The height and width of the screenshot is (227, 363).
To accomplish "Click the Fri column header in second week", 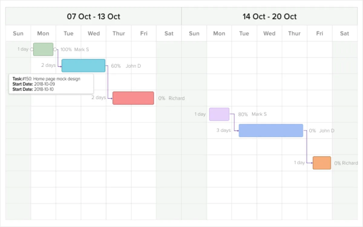I will click(x=319, y=33).
